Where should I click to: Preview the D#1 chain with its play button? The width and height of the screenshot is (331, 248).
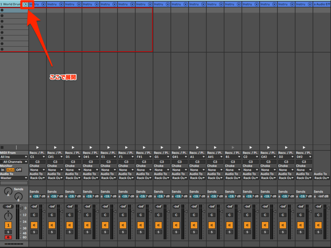tap(91, 147)
